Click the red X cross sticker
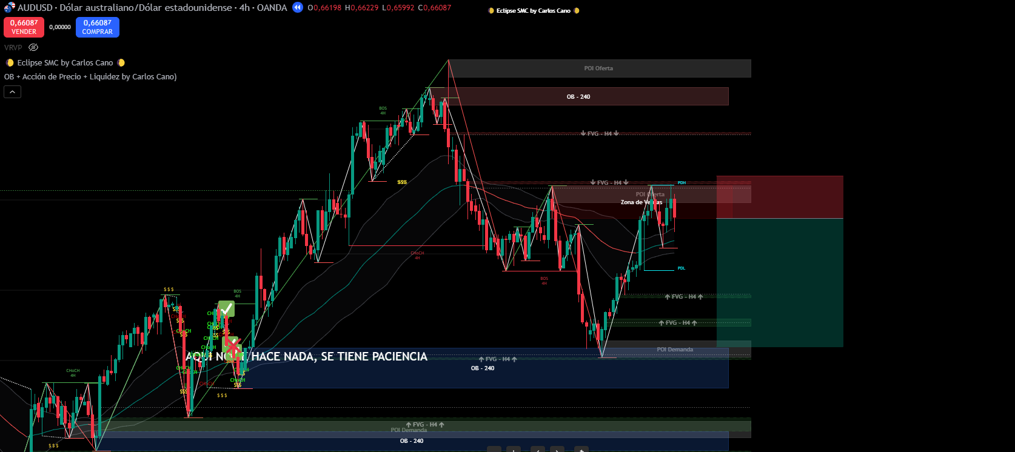Viewport: 1015px width, 452px height. tap(232, 346)
